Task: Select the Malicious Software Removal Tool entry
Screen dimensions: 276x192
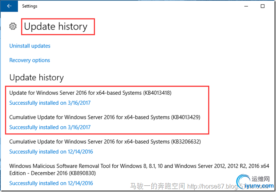Action: pos(139,170)
